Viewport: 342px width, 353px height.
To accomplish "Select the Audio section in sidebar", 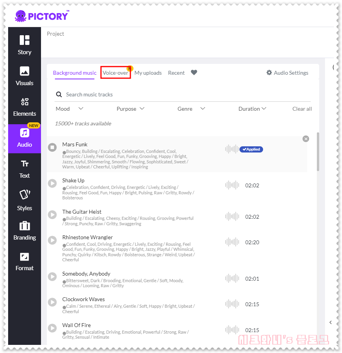I will 24,139.
